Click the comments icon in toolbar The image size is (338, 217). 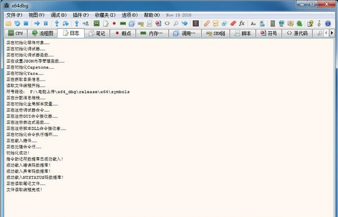[x=216, y=23]
